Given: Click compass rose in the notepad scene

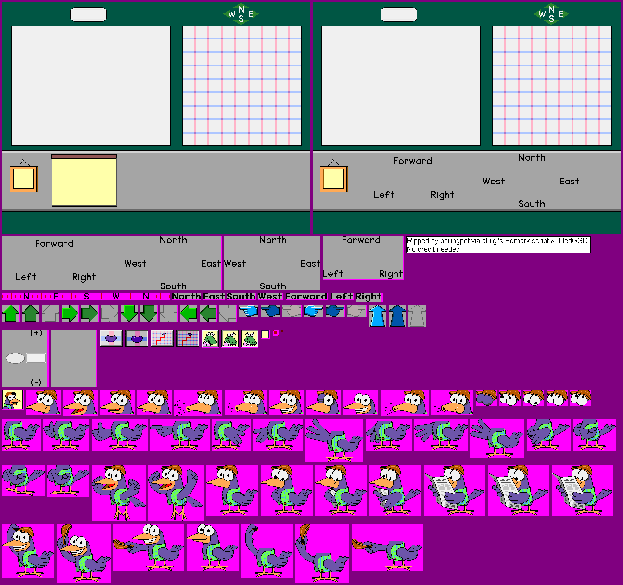Looking at the screenshot, I should pyautogui.click(x=241, y=14).
